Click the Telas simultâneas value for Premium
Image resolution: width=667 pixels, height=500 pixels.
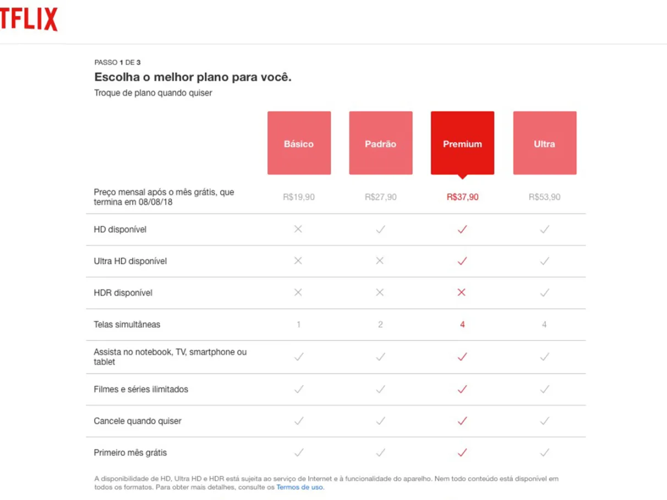462,325
